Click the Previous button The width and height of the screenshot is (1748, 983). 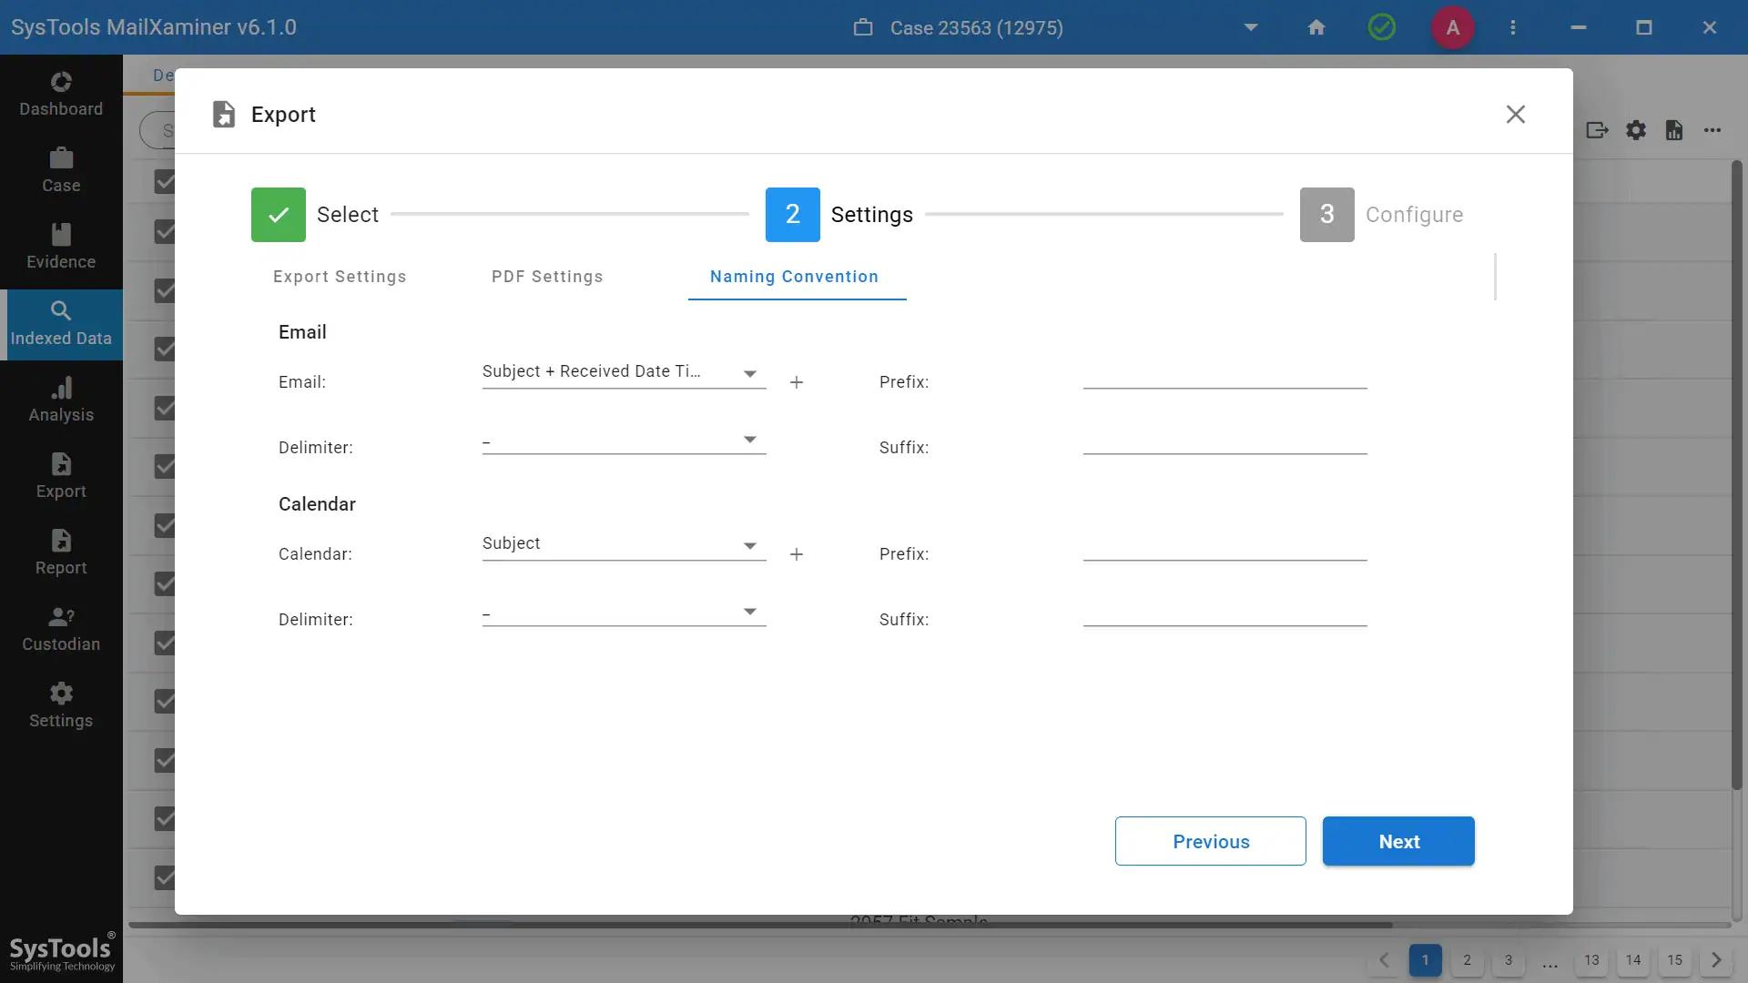(1210, 841)
